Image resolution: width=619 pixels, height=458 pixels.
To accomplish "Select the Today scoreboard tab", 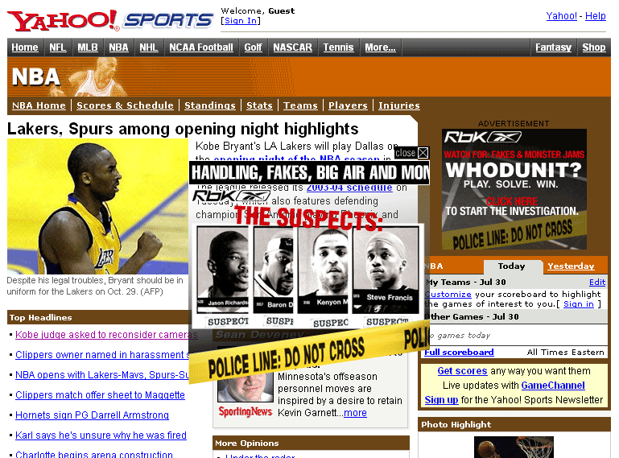I will click(511, 266).
